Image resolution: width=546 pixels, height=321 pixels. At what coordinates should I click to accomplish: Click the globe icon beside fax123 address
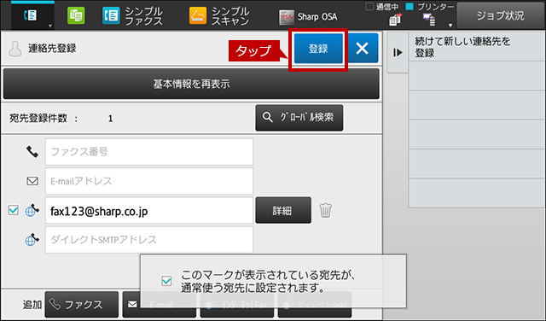[32, 210]
